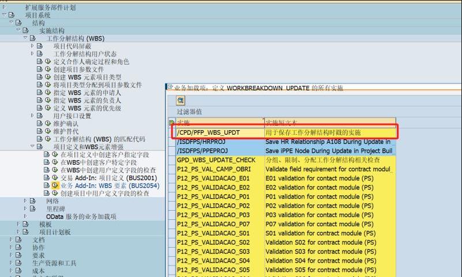This screenshot has height=277, width=462.
Task: Click the execute icon for 定义 WBS 元素的优先级
Action: tap(48, 108)
